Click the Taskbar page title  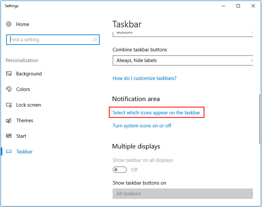tap(127, 24)
